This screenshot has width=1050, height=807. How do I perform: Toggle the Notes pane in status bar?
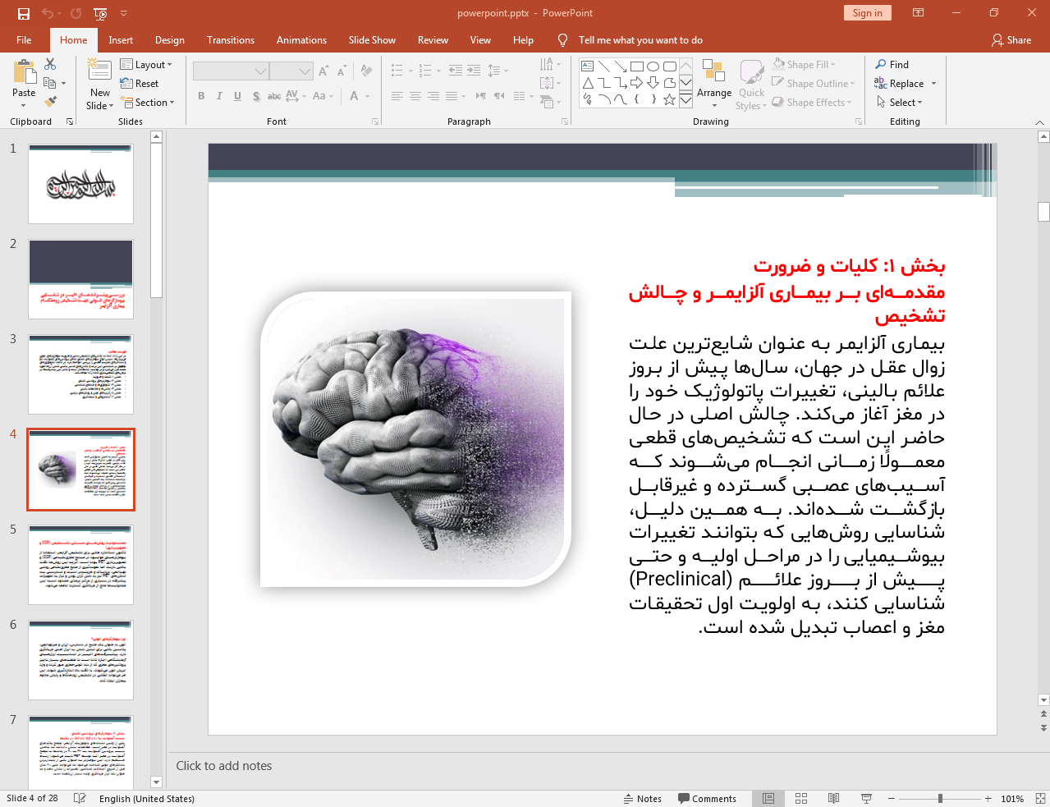(642, 799)
